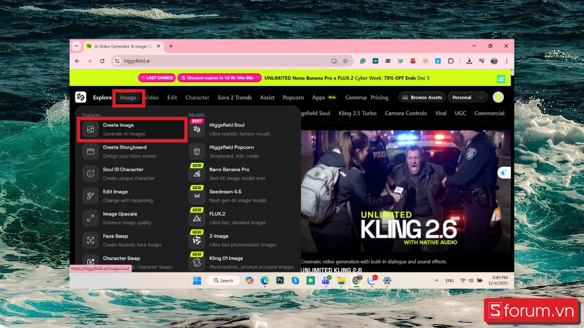Click the install app icon in address bar

334,61
